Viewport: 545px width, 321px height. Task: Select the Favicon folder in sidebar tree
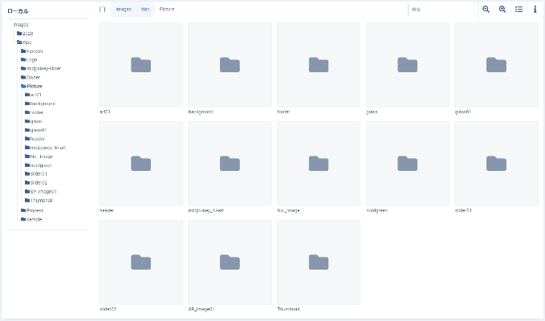34,51
